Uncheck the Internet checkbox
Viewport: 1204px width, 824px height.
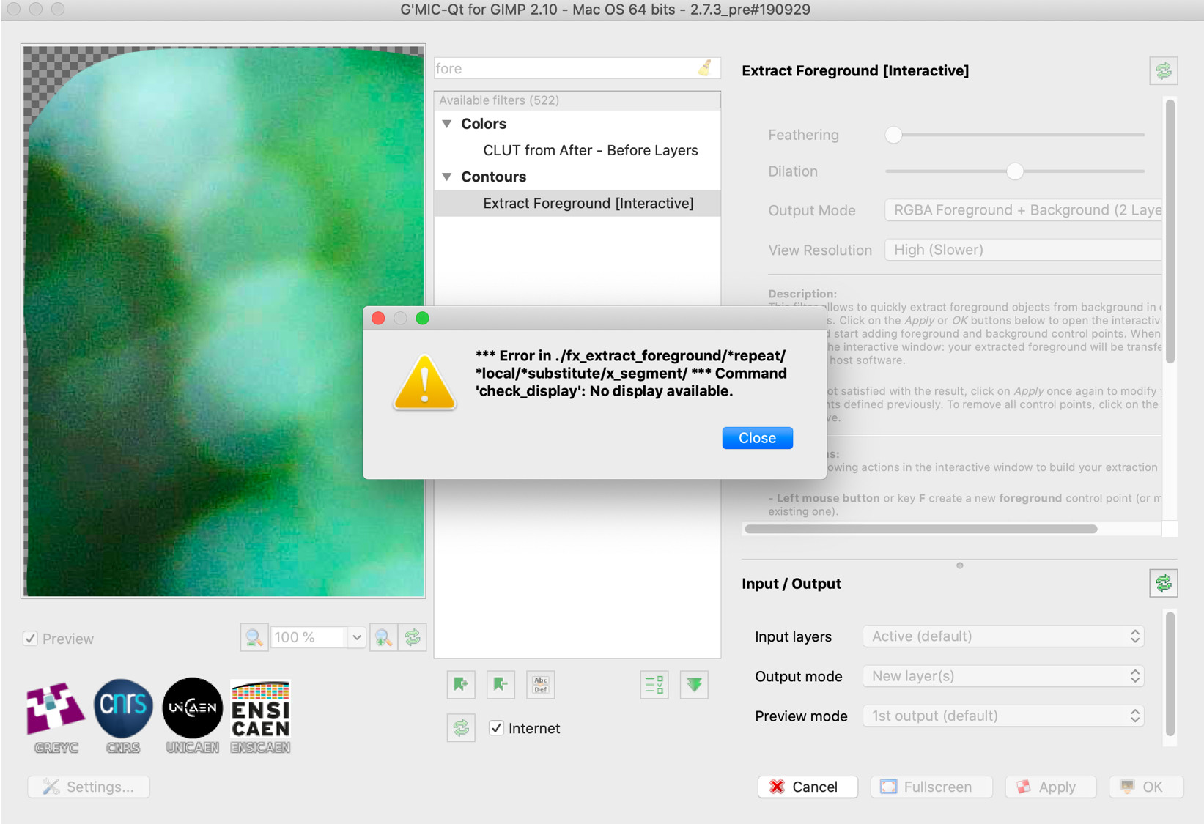[x=496, y=728]
